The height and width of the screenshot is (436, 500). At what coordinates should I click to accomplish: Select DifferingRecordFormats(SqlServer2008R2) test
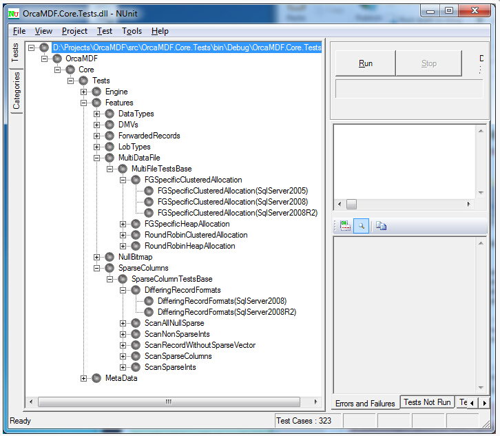click(x=227, y=312)
